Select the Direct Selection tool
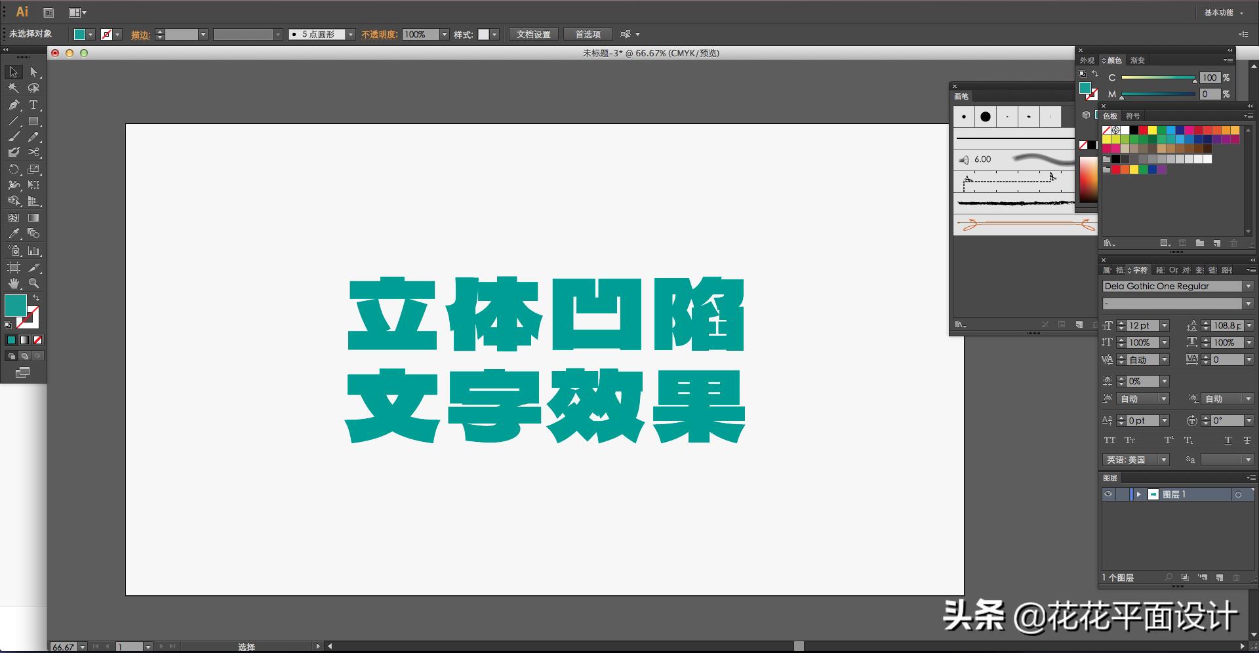The width and height of the screenshot is (1259, 653). 33,72
